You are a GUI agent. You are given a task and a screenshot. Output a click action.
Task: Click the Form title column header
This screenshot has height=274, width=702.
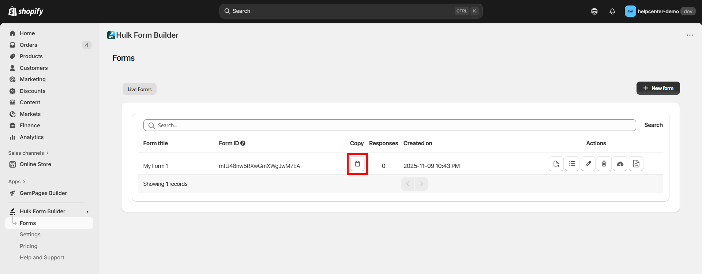(x=155, y=143)
